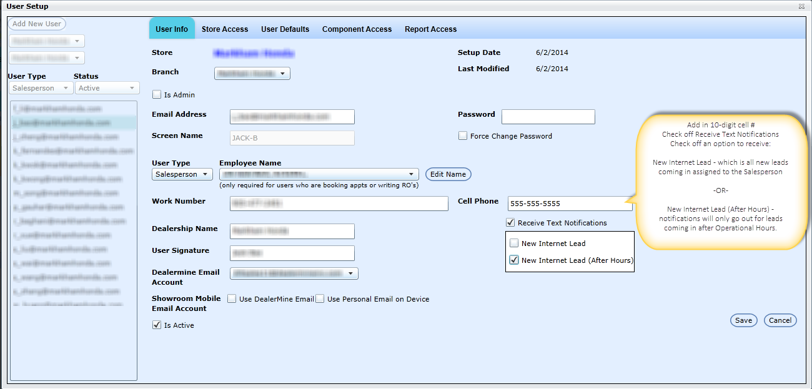Check Use DealerMine Email option
The image size is (812, 389).
(232, 299)
